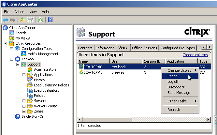The width and height of the screenshot is (217, 135).
Task: Click the Refresh toolbar icon
Action: point(40,20)
